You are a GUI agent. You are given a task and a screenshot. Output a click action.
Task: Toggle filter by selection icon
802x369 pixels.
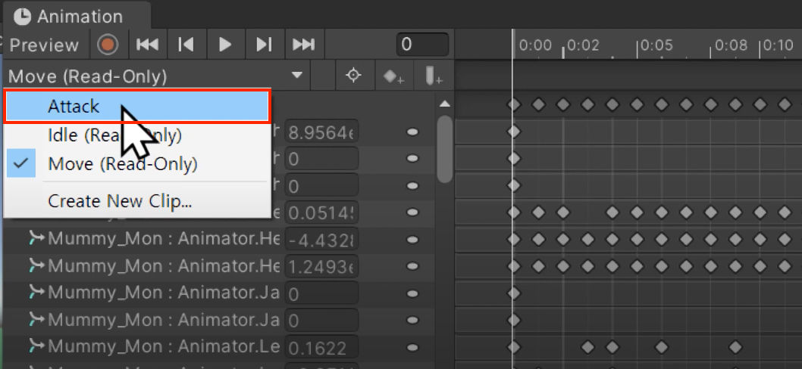point(353,76)
